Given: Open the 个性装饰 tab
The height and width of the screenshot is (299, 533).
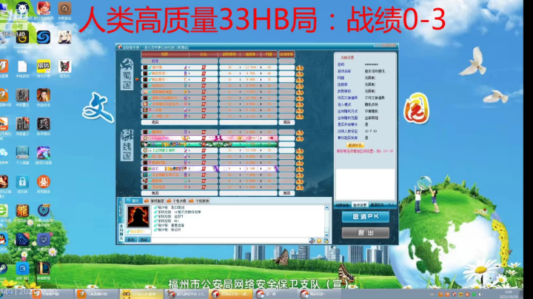Looking at the screenshot, I should tap(199, 201).
